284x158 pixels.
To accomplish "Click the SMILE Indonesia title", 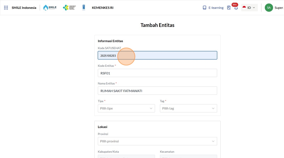I will click(x=24, y=8).
